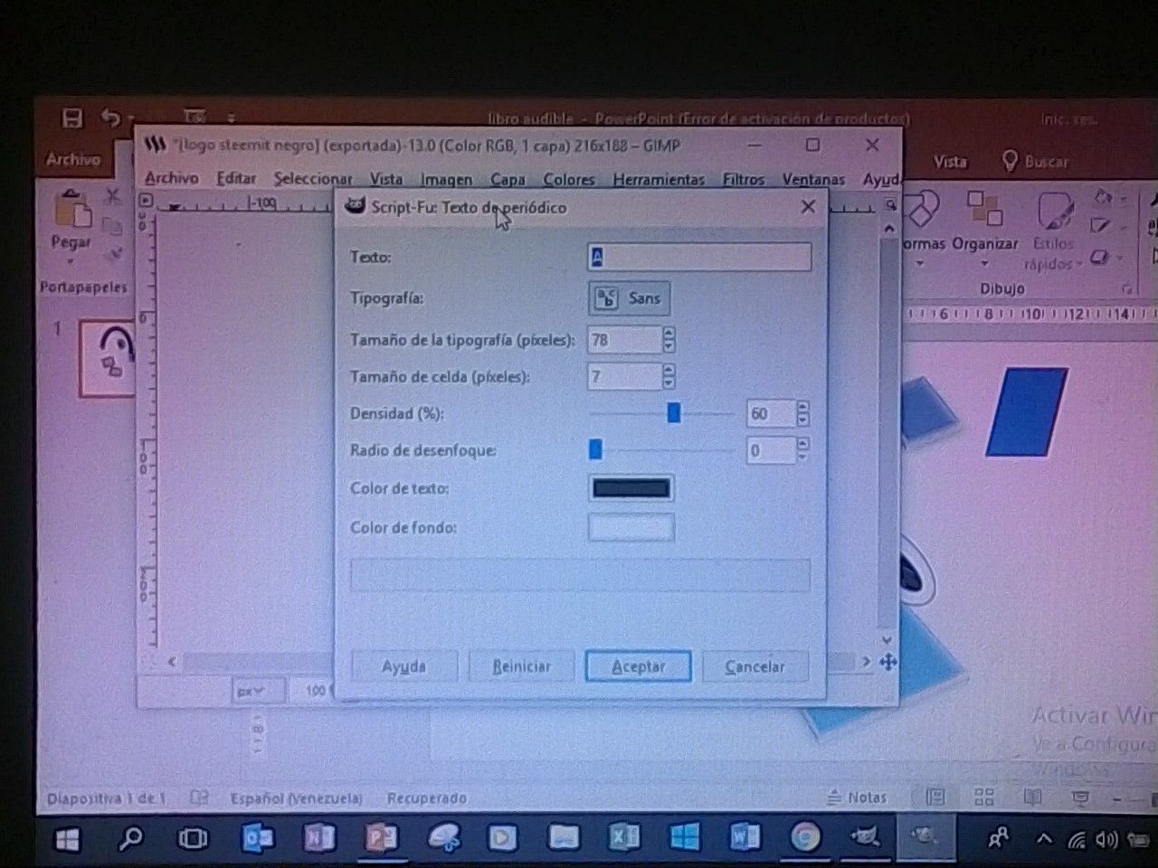Click the Densidad (%) slider handle
This screenshot has width=1158, height=868.
673,413
